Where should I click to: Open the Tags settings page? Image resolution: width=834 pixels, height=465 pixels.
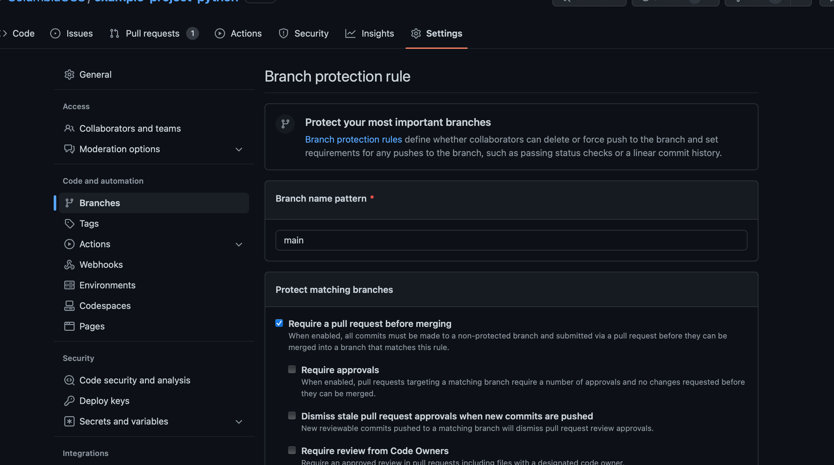point(154,224)
